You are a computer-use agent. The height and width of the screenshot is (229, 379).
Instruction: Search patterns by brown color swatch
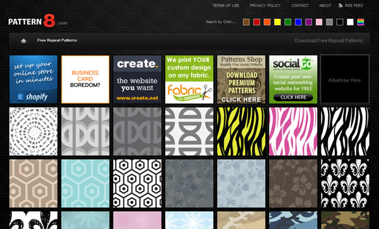click(246, 22)
